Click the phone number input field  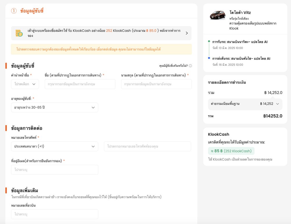point(147,146)
